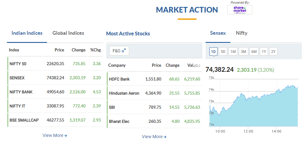Select the 6M chart range
The width and height of the screenshot is (304, 146).
(254, 52)
